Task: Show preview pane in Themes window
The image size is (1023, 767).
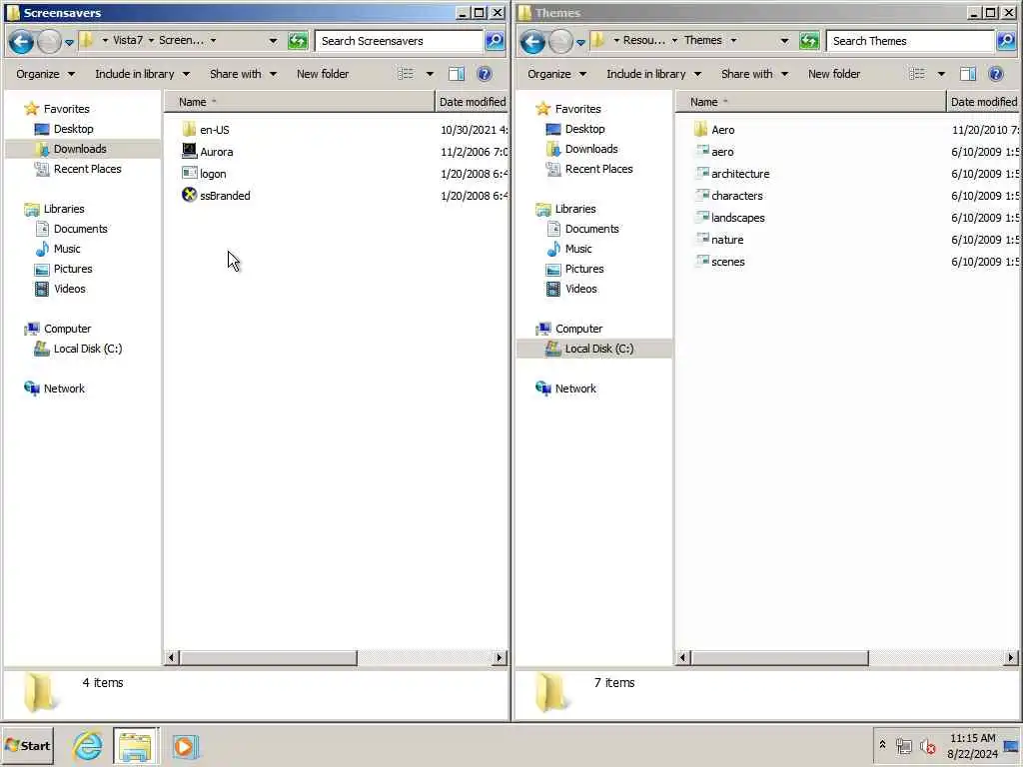Action: coord(968,74)
